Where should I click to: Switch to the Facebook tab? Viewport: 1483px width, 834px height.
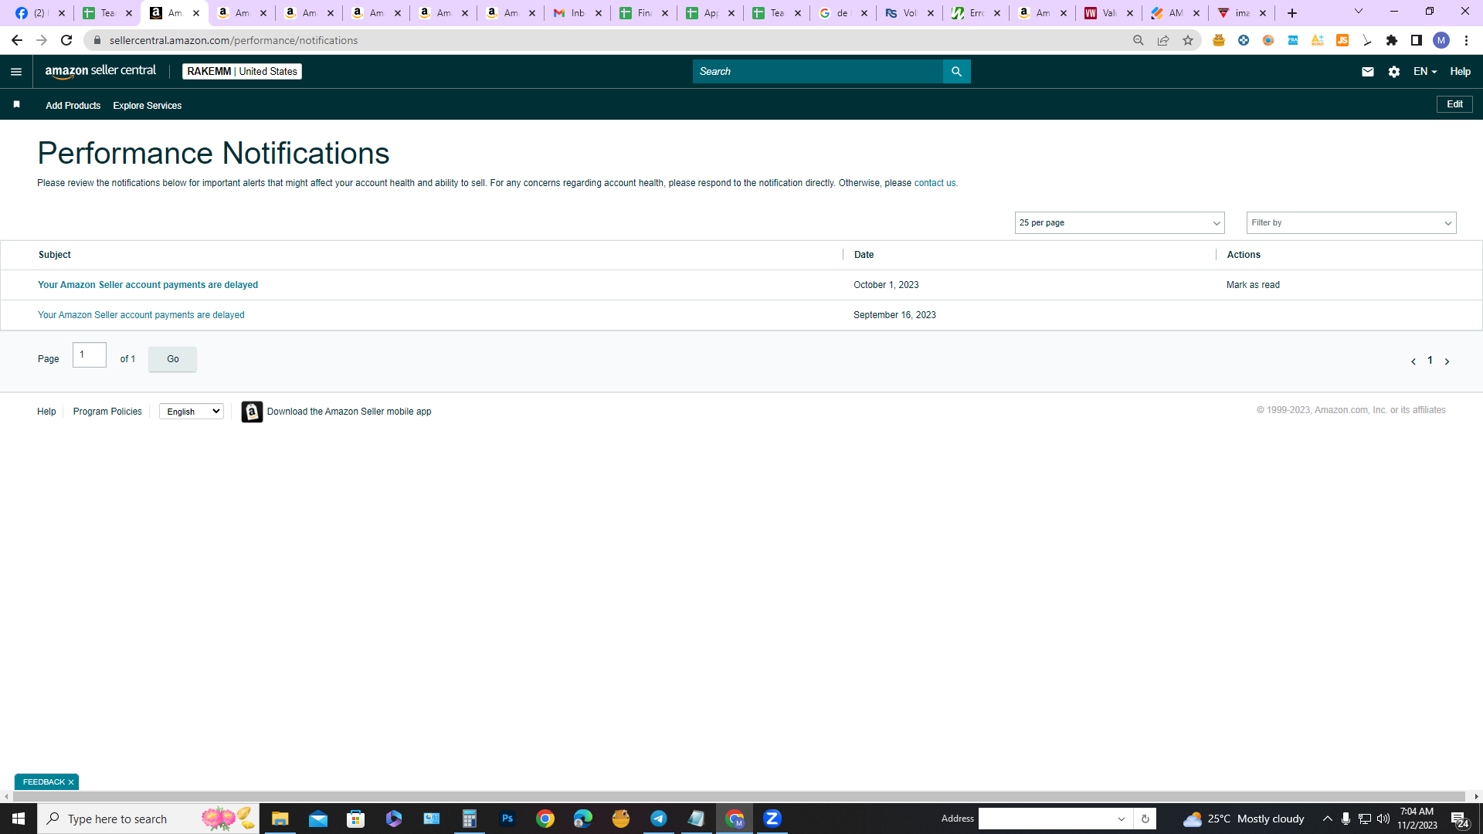tap(41, 13)
